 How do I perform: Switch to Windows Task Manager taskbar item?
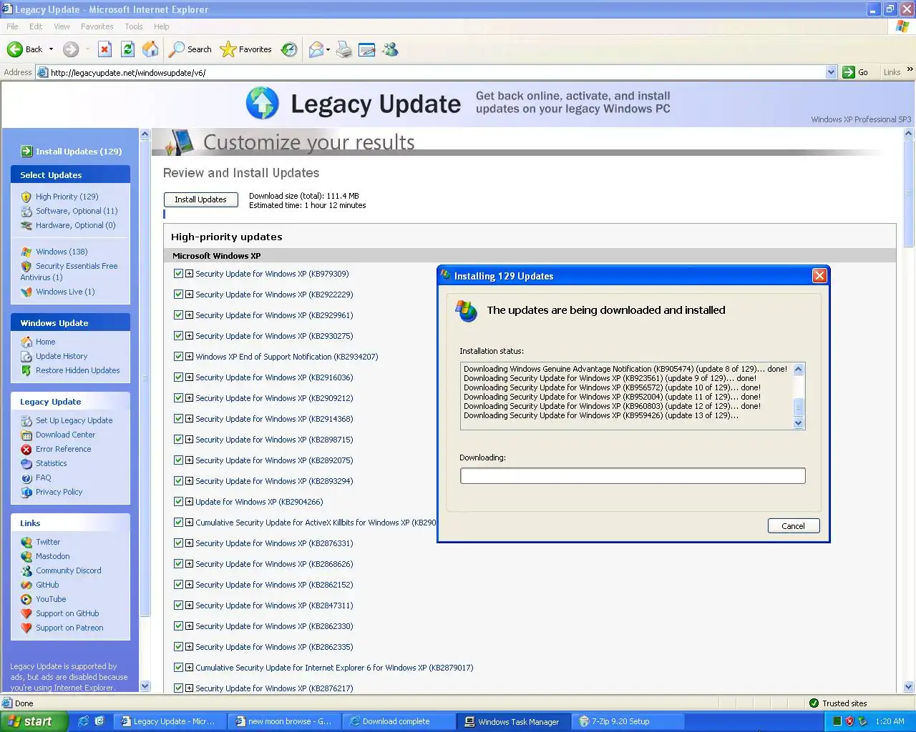(512, 721)
